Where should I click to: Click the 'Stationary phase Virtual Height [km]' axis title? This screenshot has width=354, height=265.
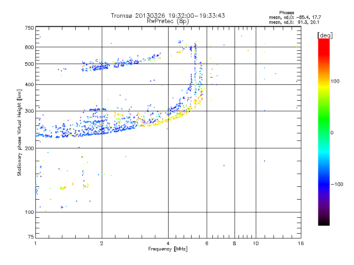pyautogui.click(x=19, y=133)
